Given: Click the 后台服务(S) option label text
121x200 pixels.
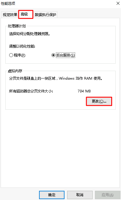Looking at the screenshot, I should tap(65, 55).
